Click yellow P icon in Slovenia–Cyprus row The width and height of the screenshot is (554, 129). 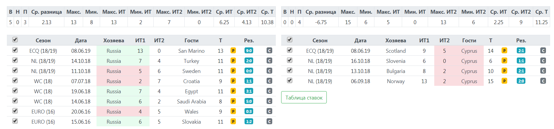tap(504, 61)
